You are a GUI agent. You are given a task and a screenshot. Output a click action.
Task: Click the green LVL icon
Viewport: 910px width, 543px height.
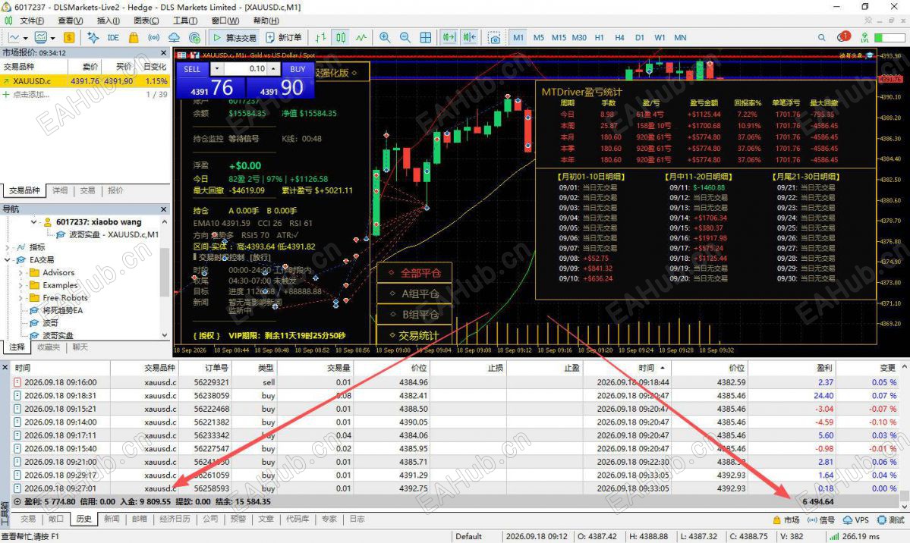864,38
